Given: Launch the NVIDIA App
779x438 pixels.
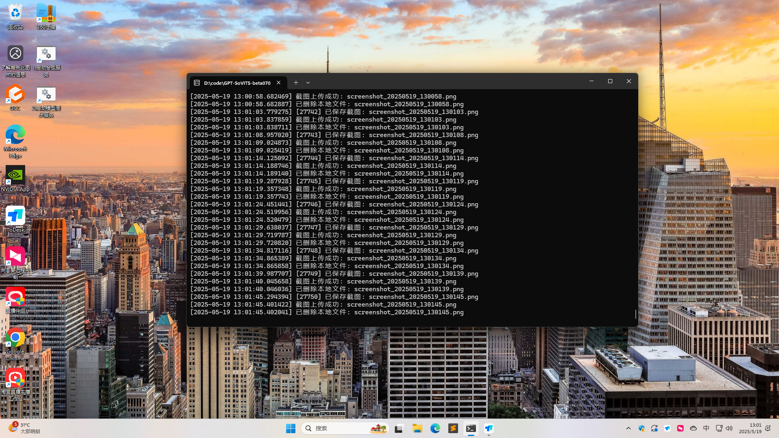Looking at the screenshot, I should click(x=15, y=175).
